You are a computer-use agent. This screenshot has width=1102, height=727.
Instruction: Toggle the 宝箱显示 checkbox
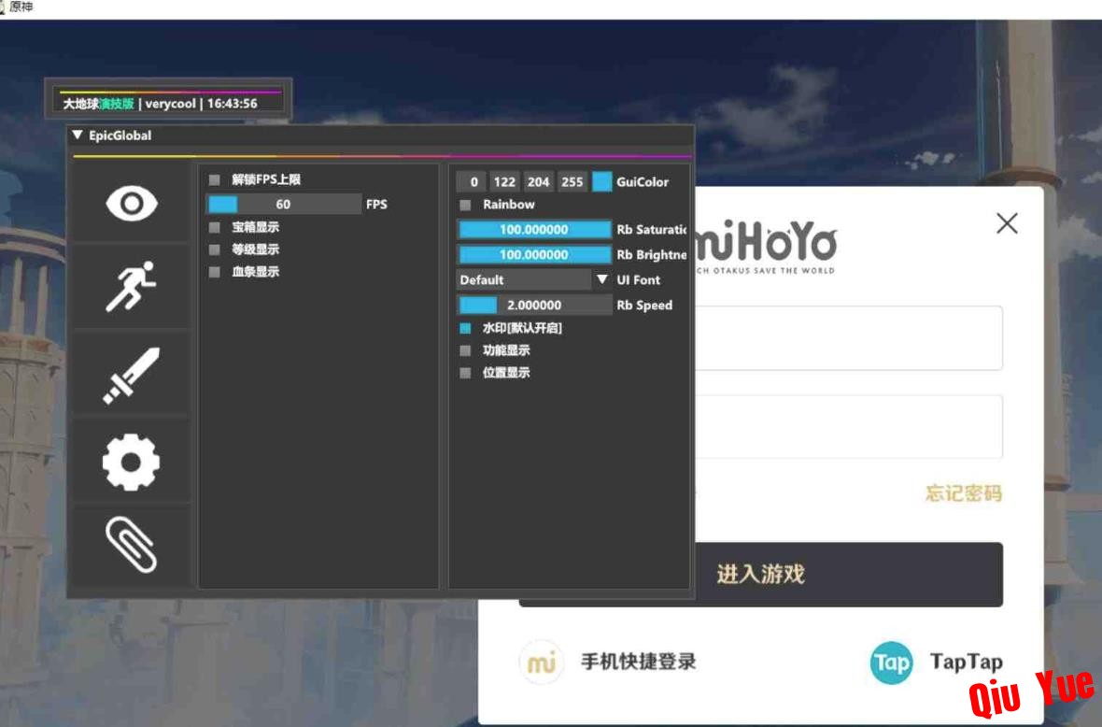[x=215, y=227]
